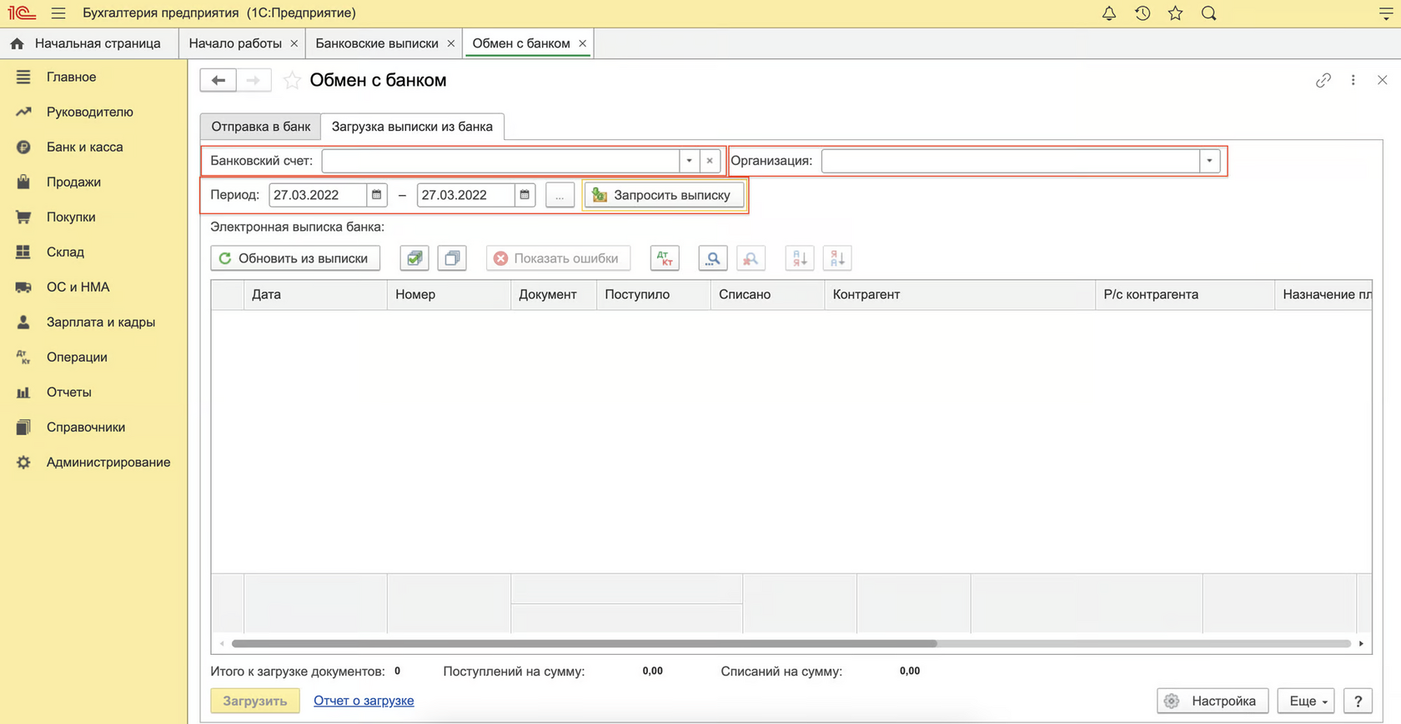Clear the Банковский счет field
This screenshot has width=1401, height=724.
click(710, 161)
